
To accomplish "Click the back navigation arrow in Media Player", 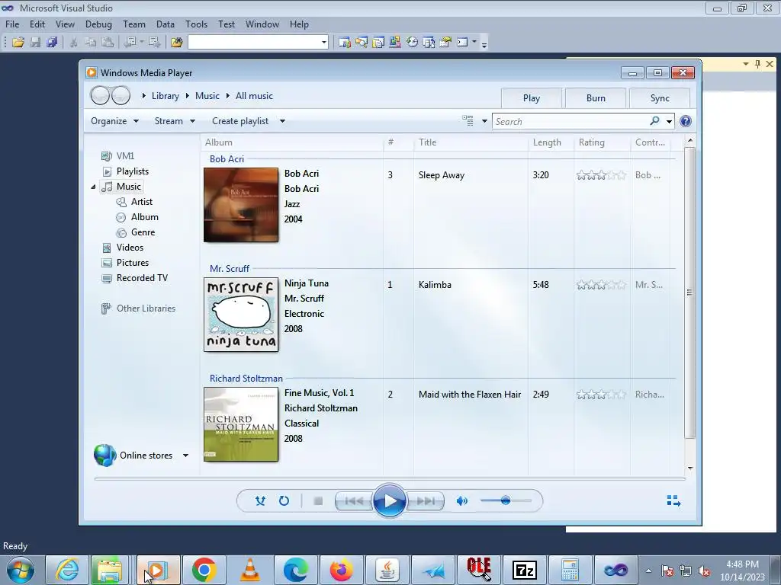I will point(100,95).
